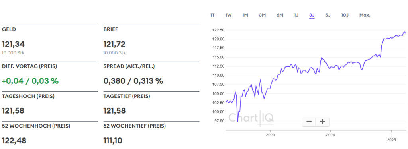
Task: Select the 1T time range
Action: (x=212, y=15)
